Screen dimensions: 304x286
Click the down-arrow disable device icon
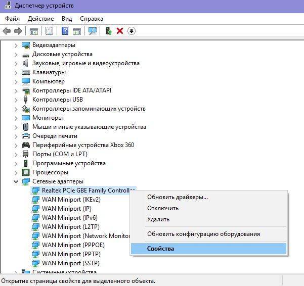(132, 31)
